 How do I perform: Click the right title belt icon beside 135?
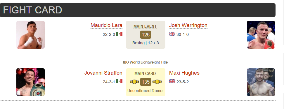tap(157, 82)
